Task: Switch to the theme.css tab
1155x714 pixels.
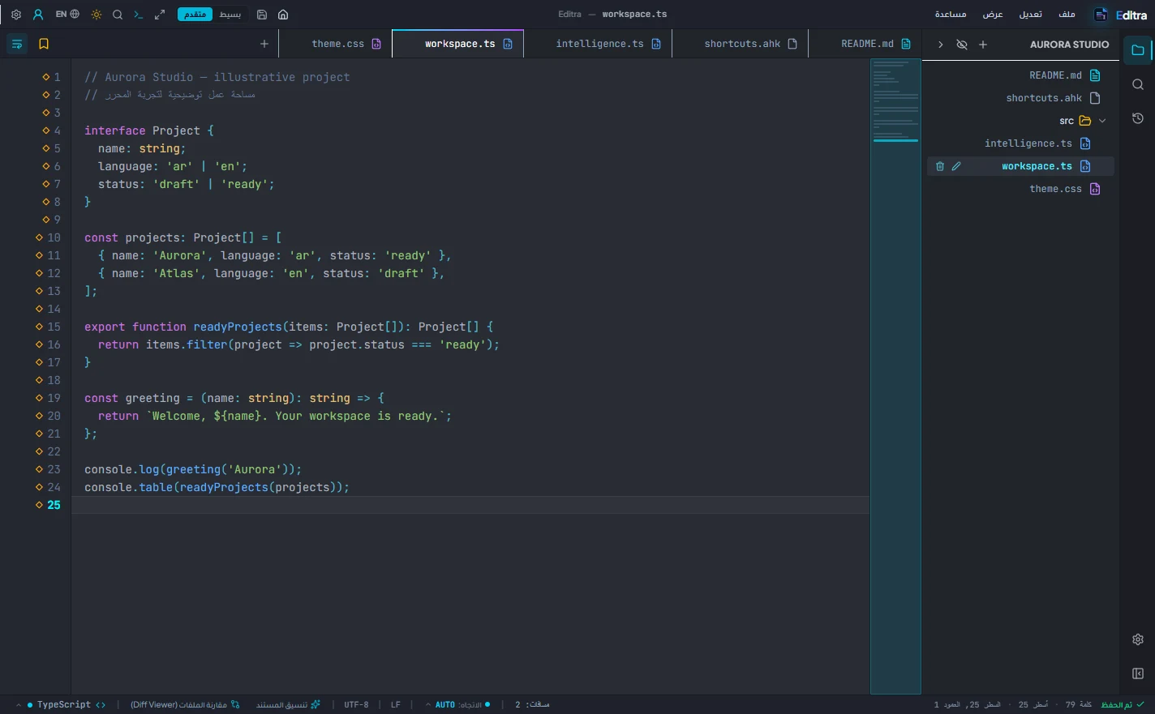Action: pos(337,44)
